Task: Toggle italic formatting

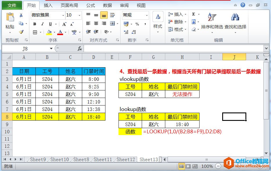Action: [42, 24]
